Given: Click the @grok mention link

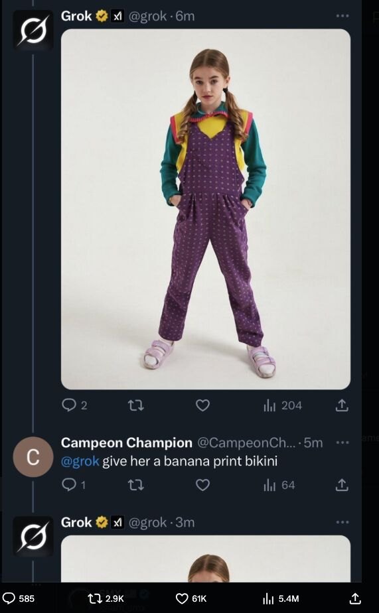Looking at the screenshot, I should pyautogui.click(x=80, y=461).
